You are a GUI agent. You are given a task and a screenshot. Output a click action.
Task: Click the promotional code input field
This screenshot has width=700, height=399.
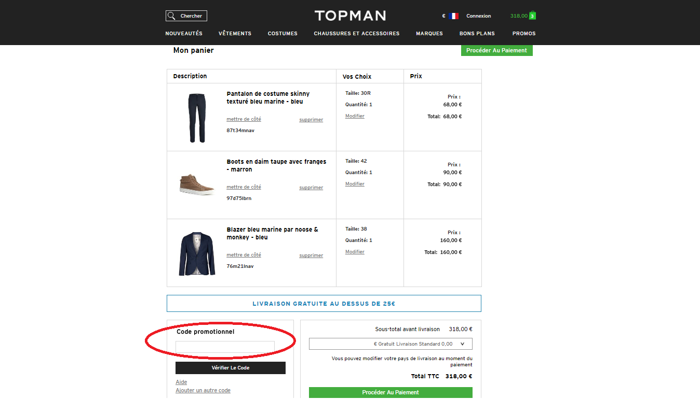(225, 347)
